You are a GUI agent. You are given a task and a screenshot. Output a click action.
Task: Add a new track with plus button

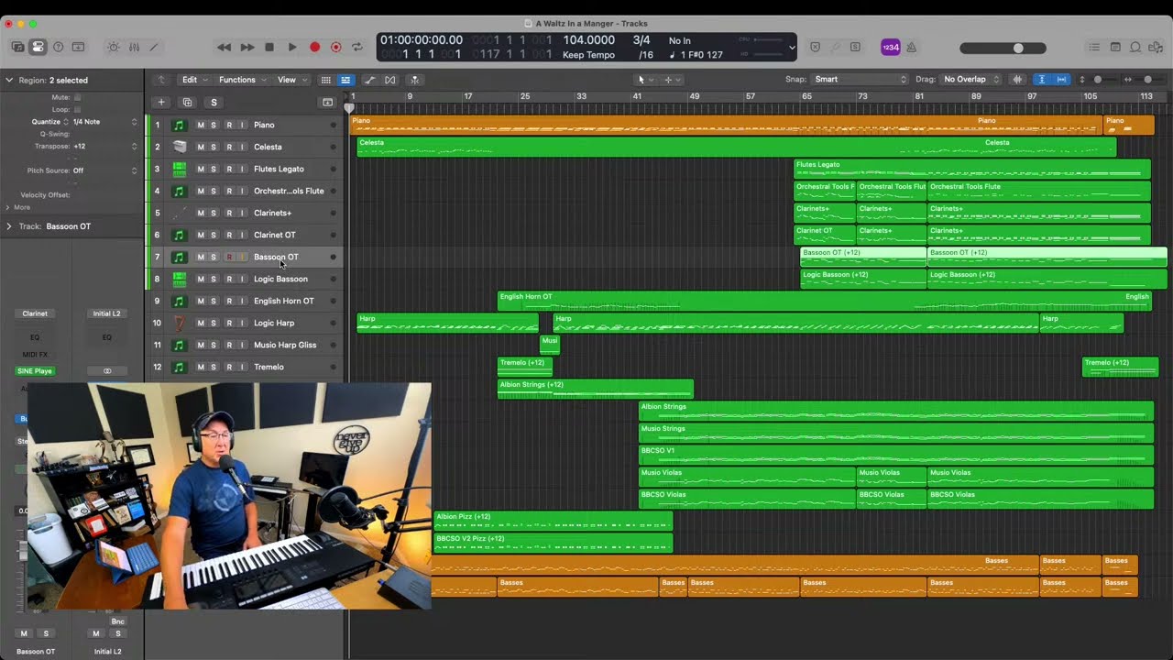pyautogui.click(x=161, y=103)
